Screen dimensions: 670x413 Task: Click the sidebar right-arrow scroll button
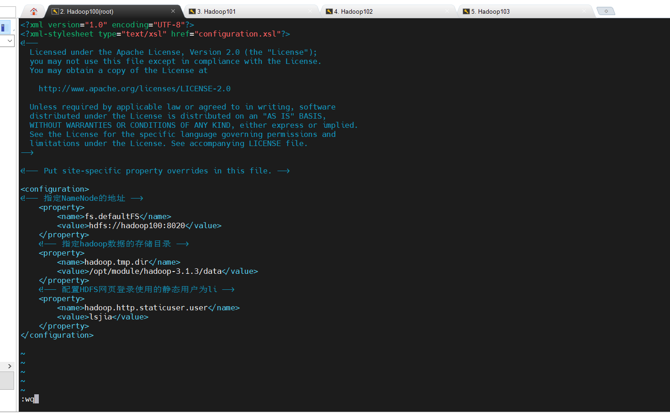[x=9, y=366]
